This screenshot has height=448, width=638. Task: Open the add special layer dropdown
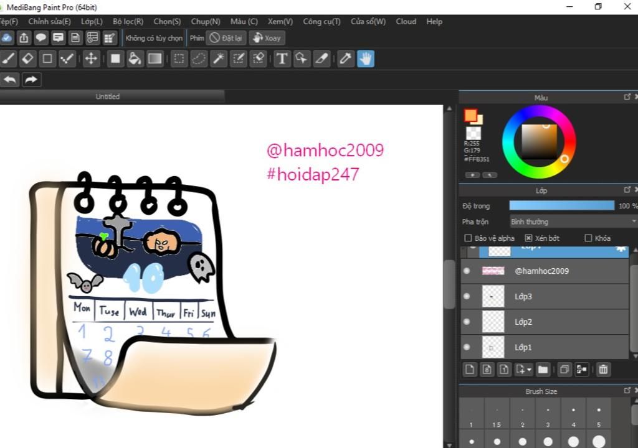tap(523, 370)
